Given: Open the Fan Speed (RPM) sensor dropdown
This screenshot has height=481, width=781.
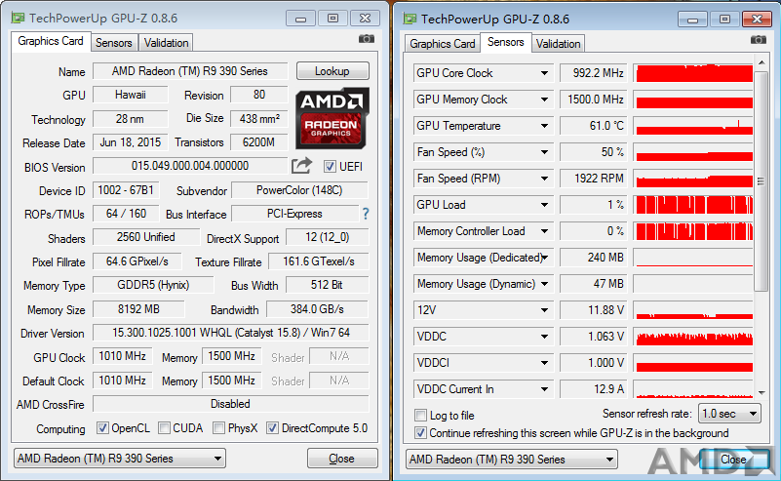Looking at the screenshot, I should pos(544,179).
